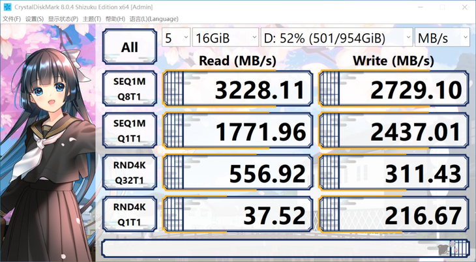Click the Write value 311.43
The image size is (476, 262).
(x=394, y=173)
